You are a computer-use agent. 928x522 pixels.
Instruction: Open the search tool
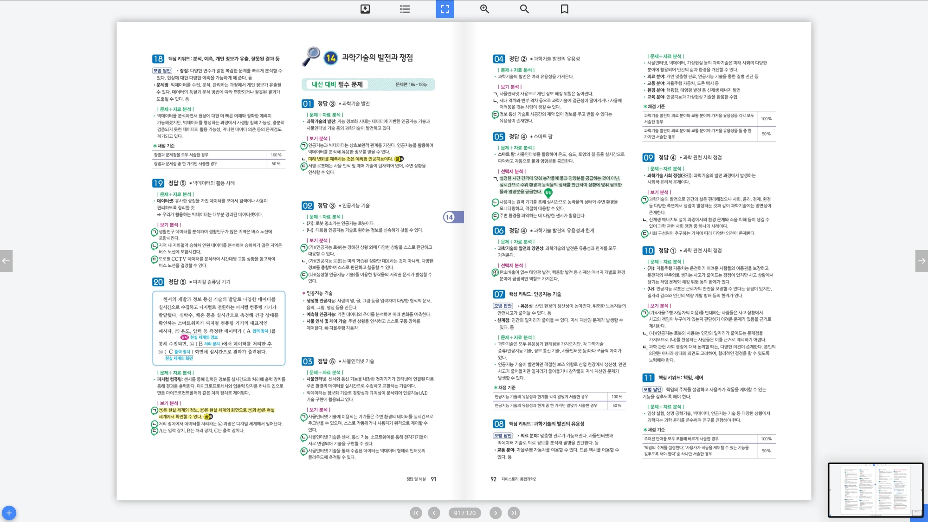click(524, 9)
